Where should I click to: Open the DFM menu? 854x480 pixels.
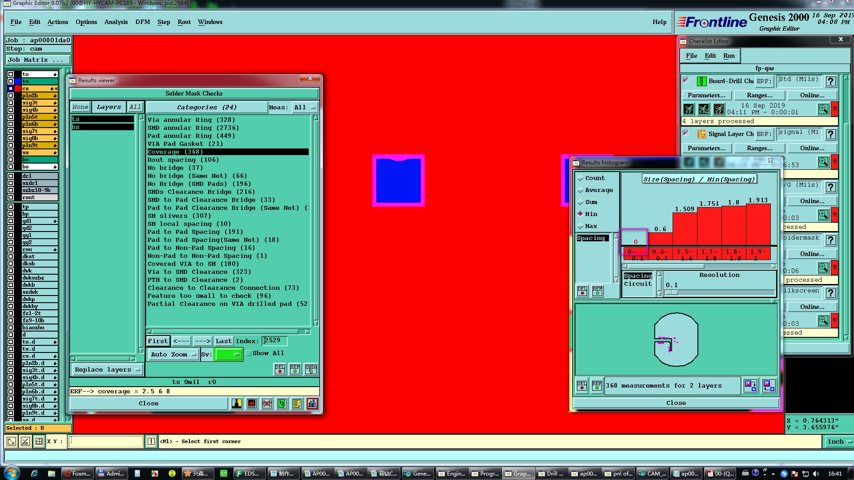point(142,22)
